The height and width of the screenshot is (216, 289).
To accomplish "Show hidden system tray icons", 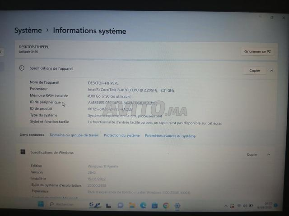I will point(226,206).
